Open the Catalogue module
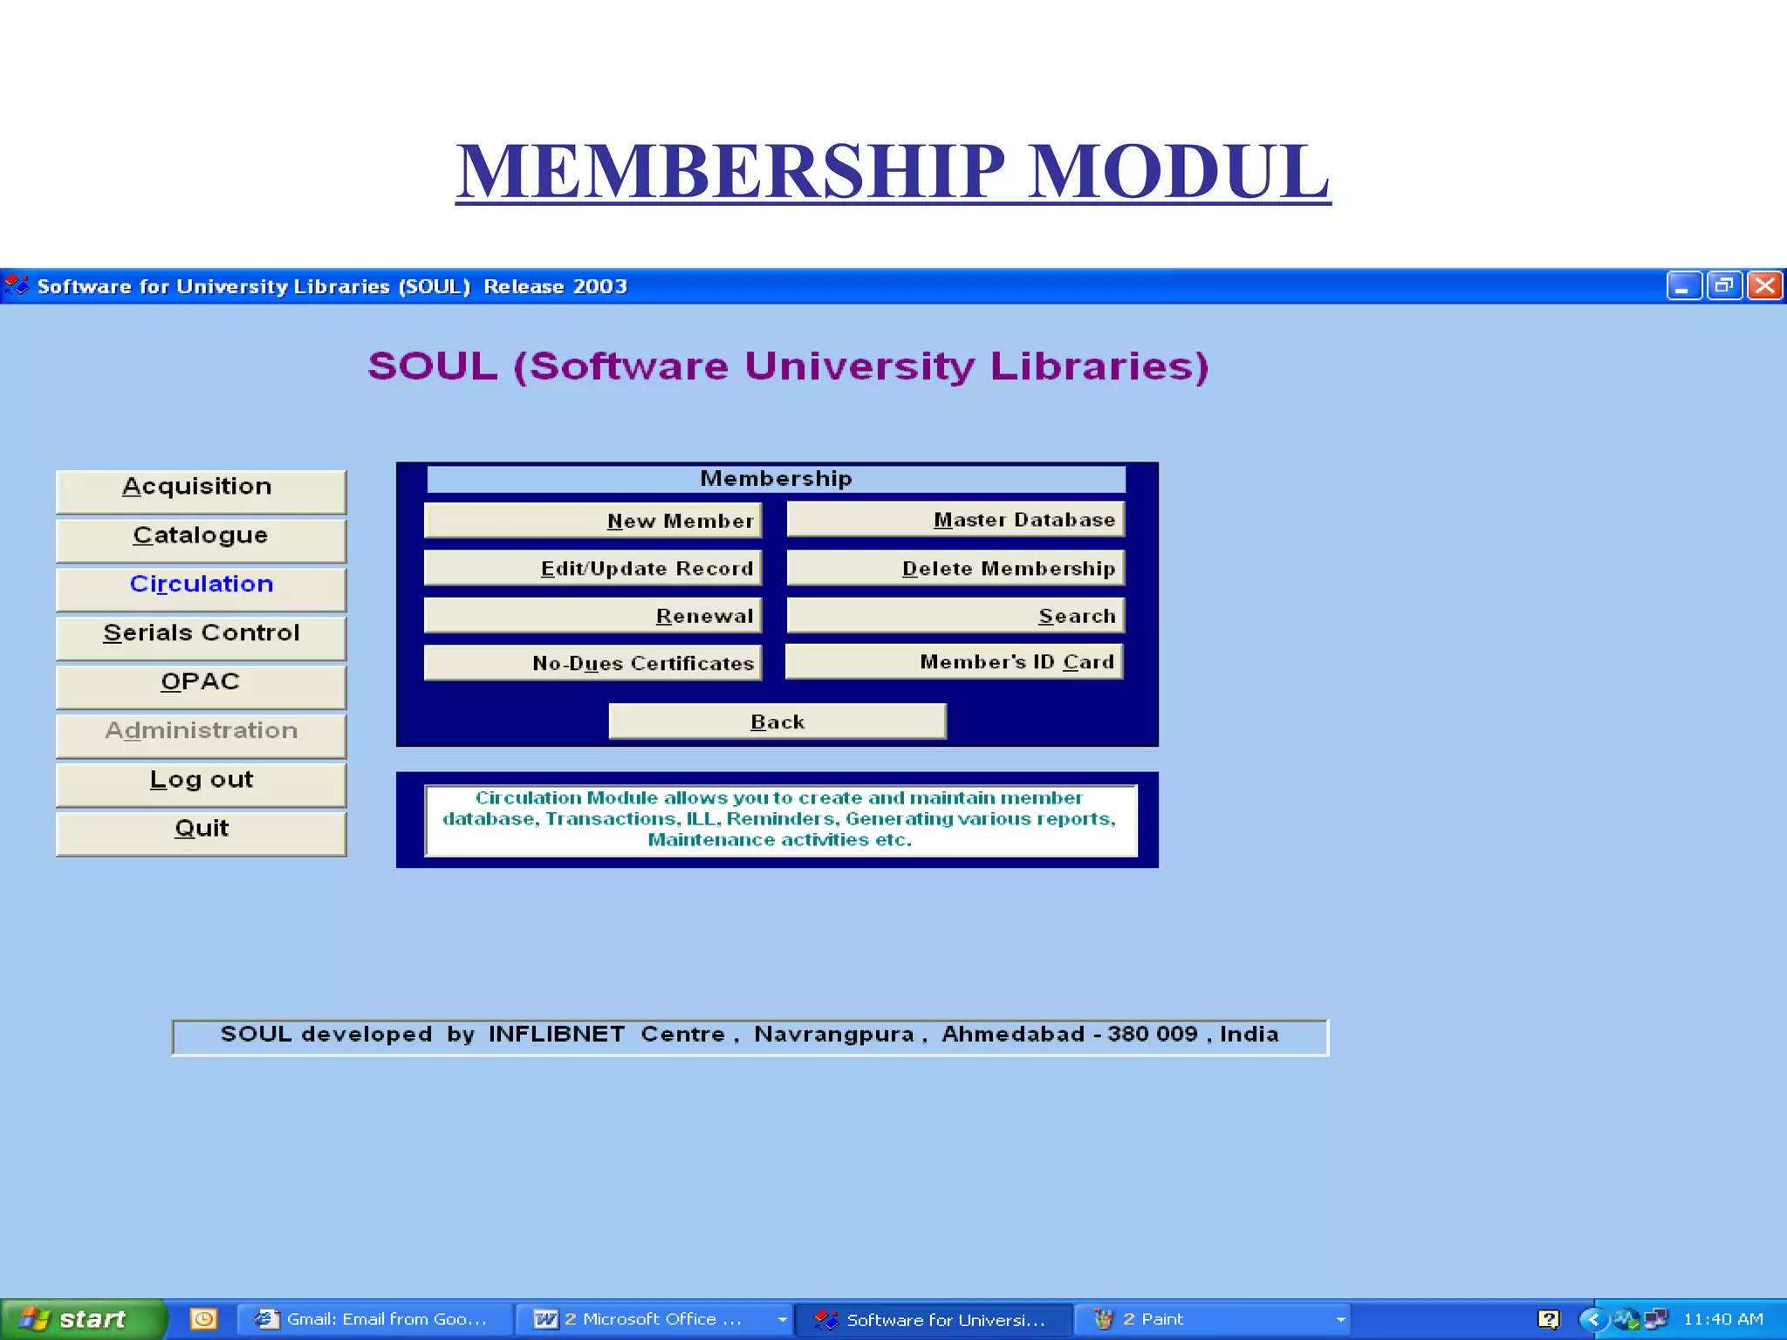 click(x=201, y=540)
